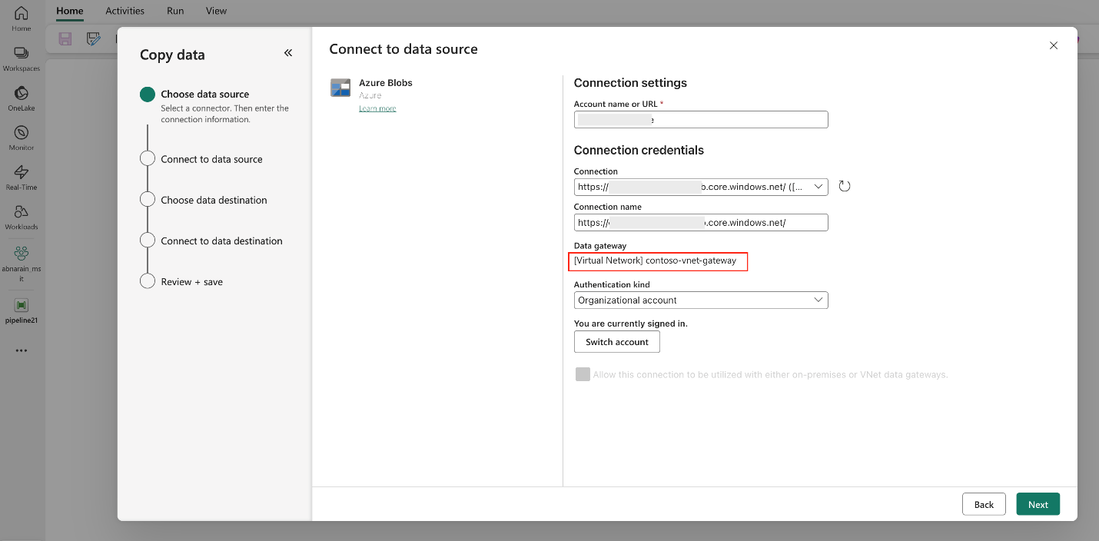Click the Azure Blobs connector name
1099x541 pixels.
[x=386, y=82]
